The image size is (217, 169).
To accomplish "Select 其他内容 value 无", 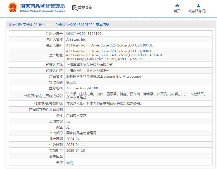I will [x=68, y=121].
